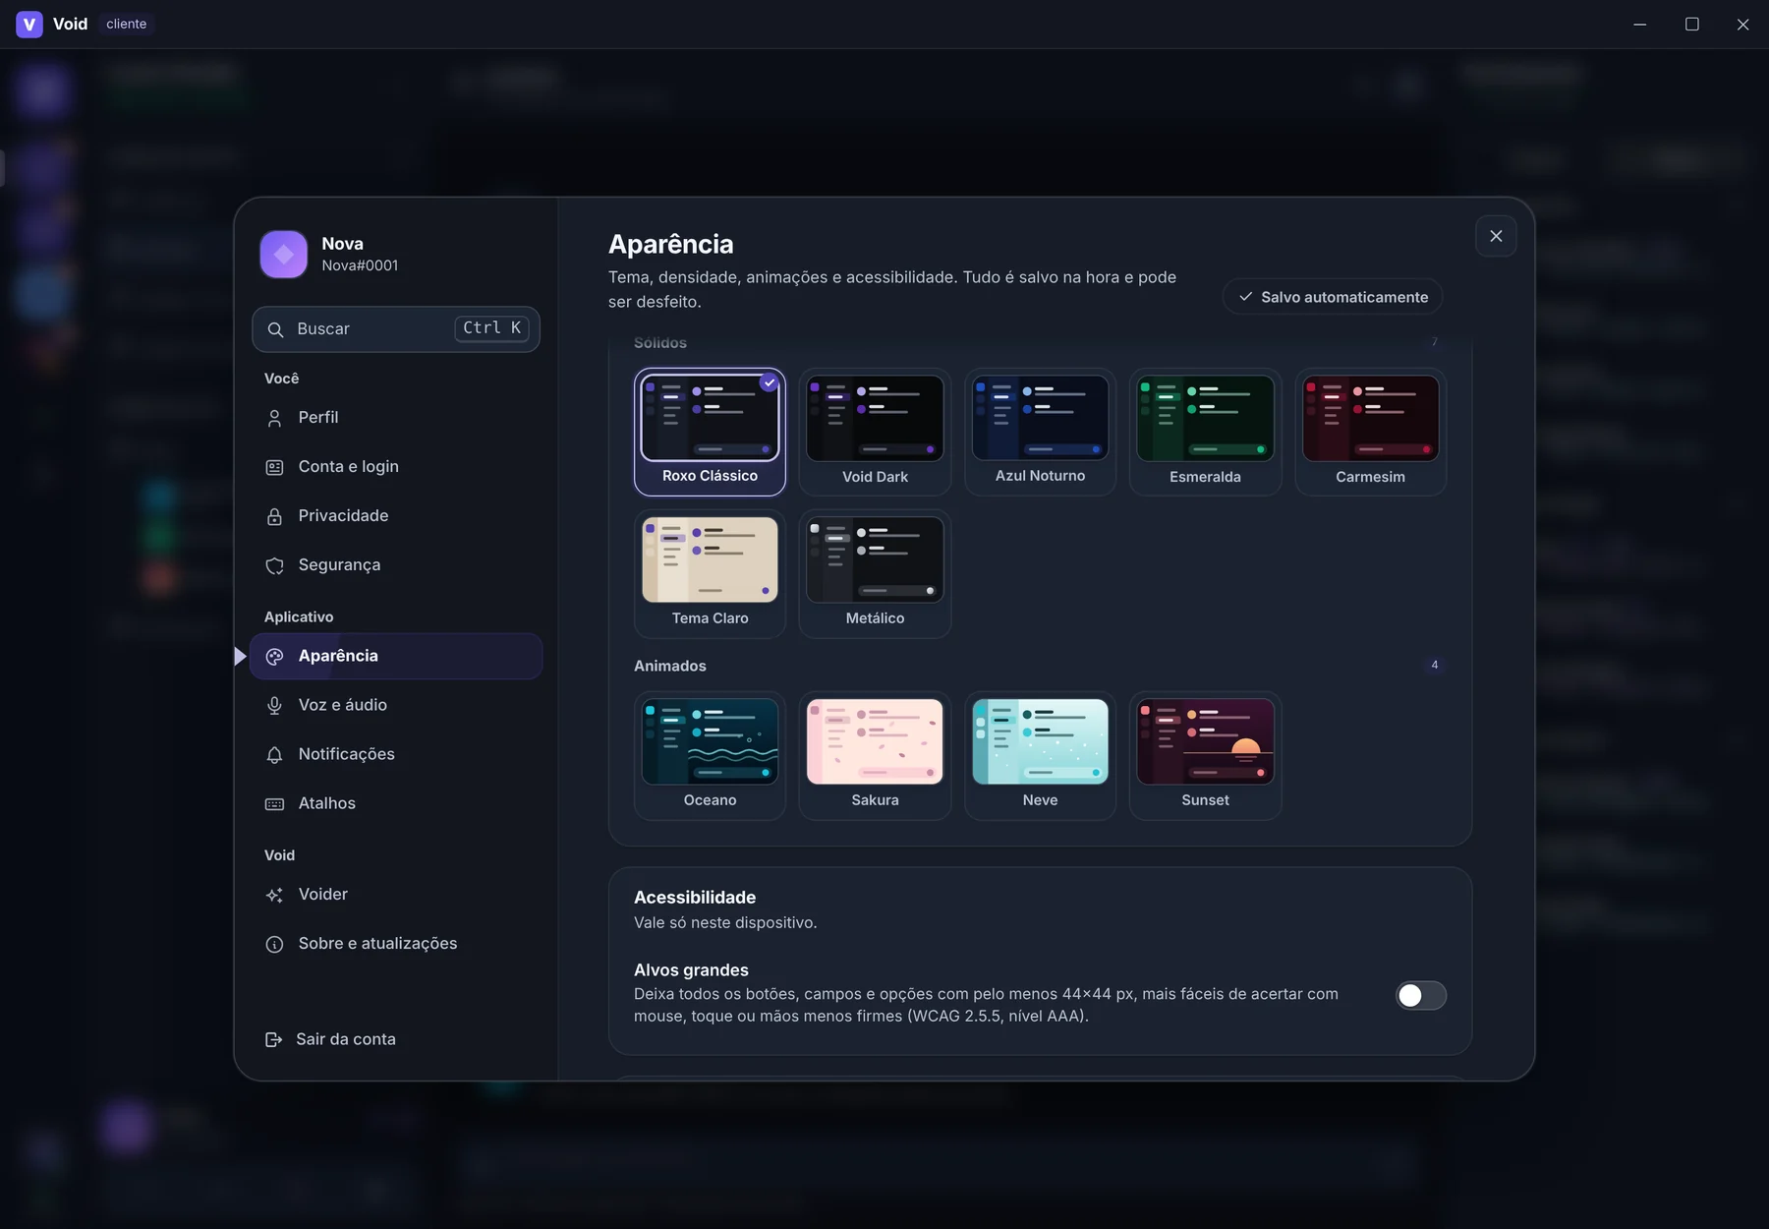Go to Voz e áudio settings
This screenshot has width=1769, height=1229.
[396, 705]
